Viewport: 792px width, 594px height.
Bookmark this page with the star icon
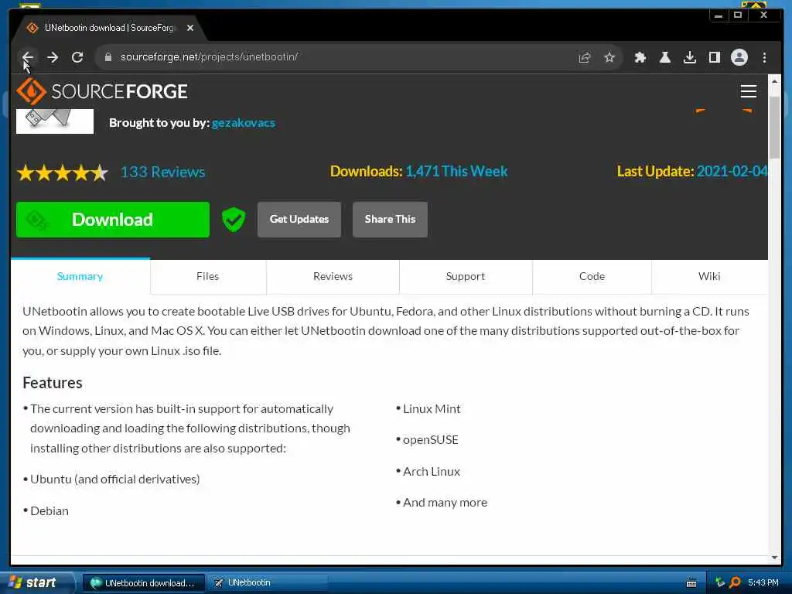(x=609, y=57)
